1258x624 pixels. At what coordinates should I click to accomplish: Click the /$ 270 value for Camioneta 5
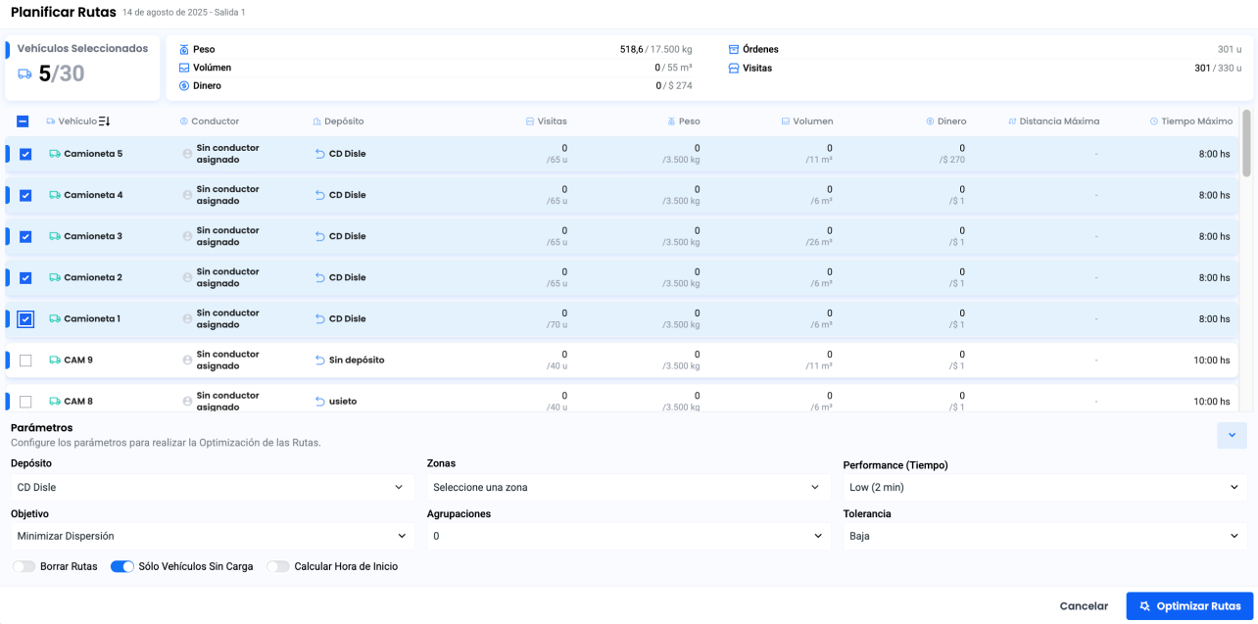(x=951, y=160)
